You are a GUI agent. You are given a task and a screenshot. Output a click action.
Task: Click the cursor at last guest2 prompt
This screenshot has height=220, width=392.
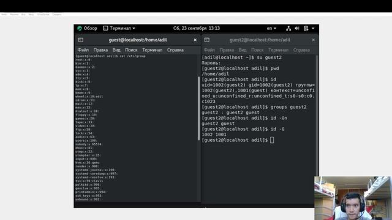pos(272,140)
